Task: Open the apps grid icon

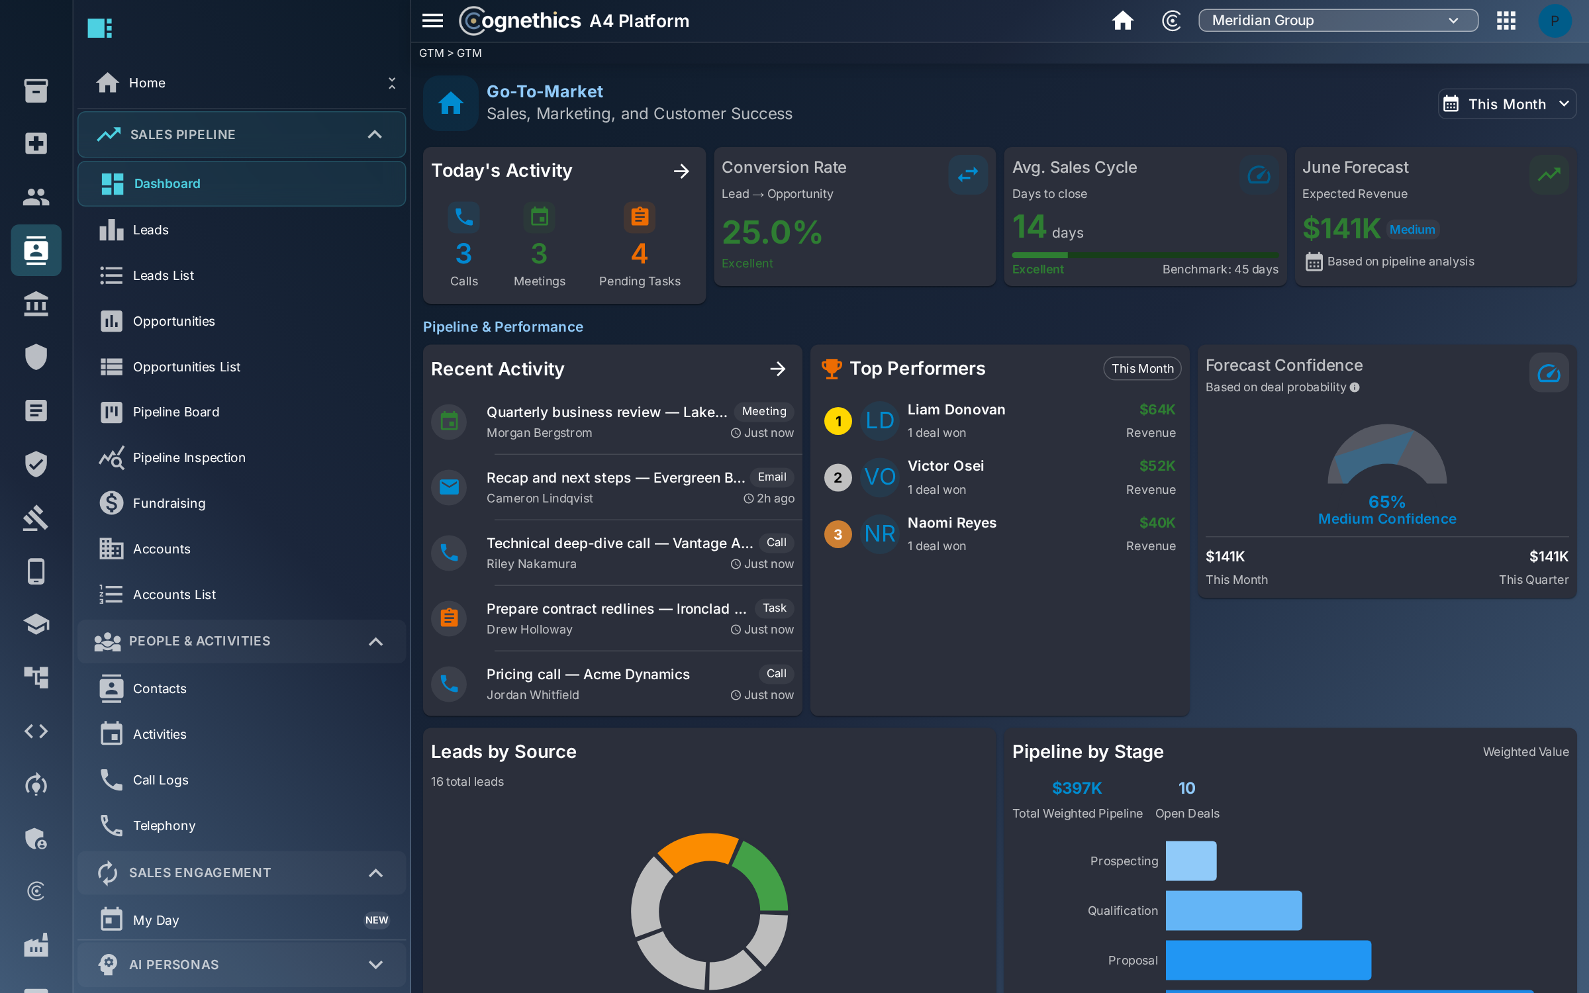Action: coord(1506,21)
